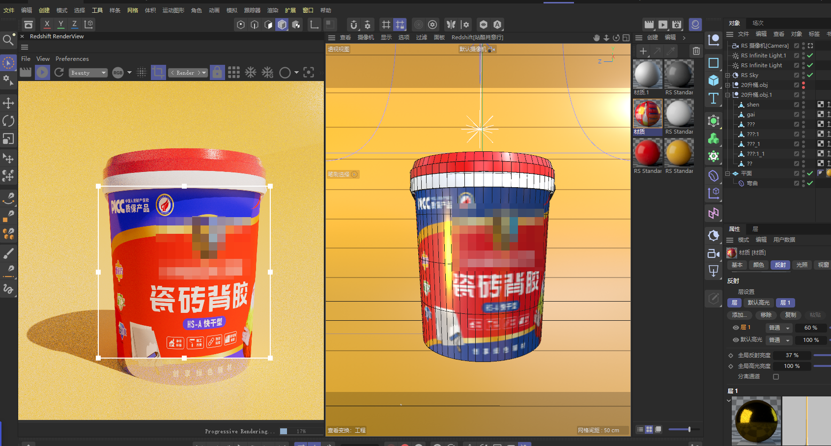Viewport: 831px width, 446px height.
Task: Toggle the crop render region icon
Action: pyautogui.click(x=158, y=73)
